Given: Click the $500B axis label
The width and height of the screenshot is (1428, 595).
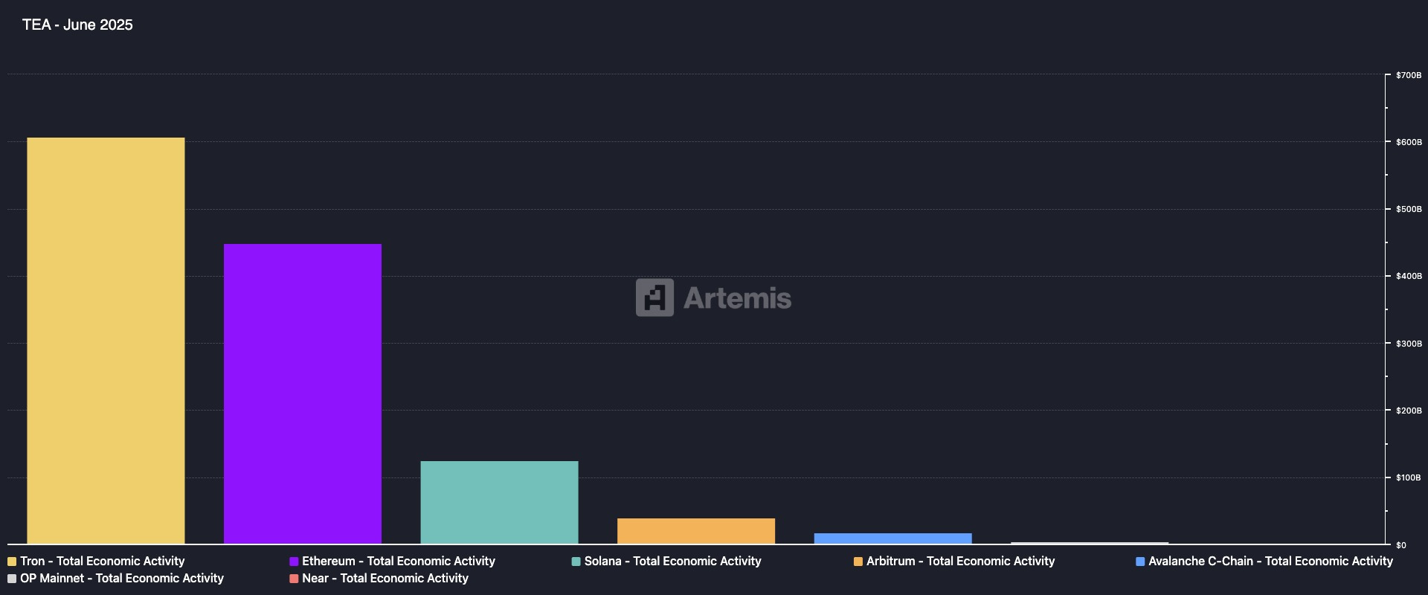Looking at the screenshot, I should tap(1409, 209).
